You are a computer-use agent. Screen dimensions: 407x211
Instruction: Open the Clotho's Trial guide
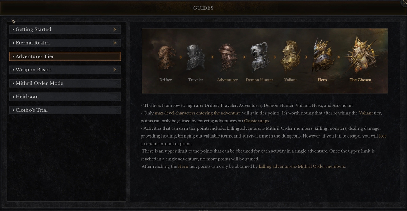[65, 110]
